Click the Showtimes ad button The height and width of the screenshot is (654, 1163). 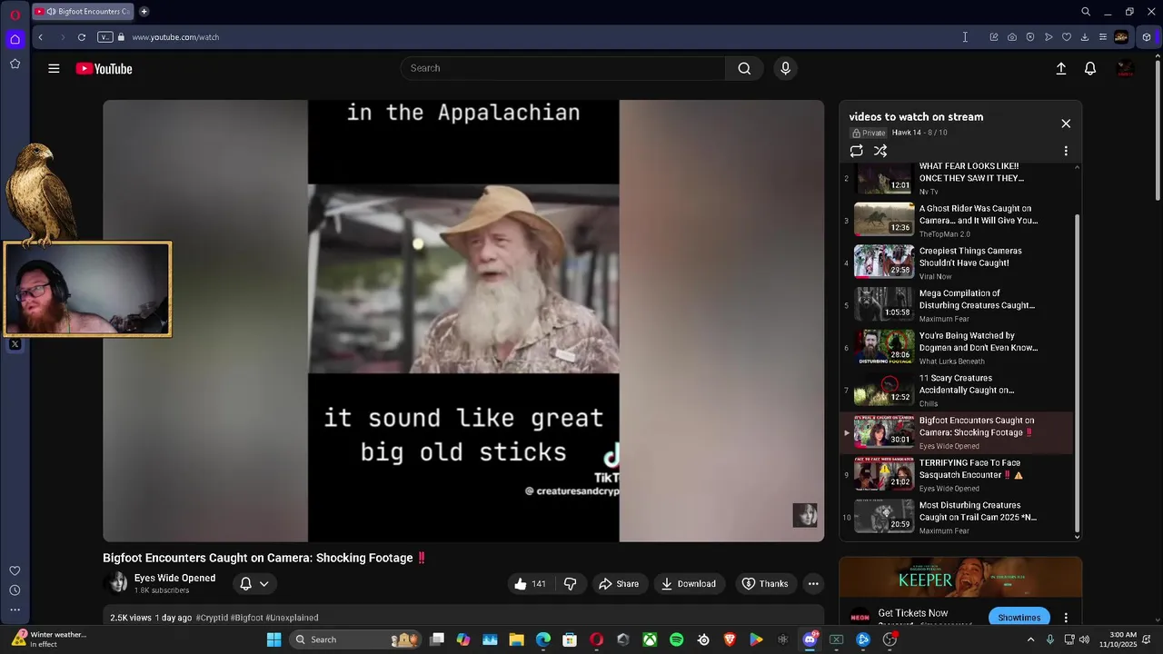[x=1019, y=618]
